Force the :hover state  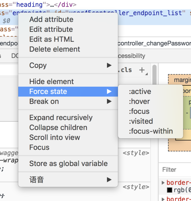pyautogui.click(x=151, y=102)
